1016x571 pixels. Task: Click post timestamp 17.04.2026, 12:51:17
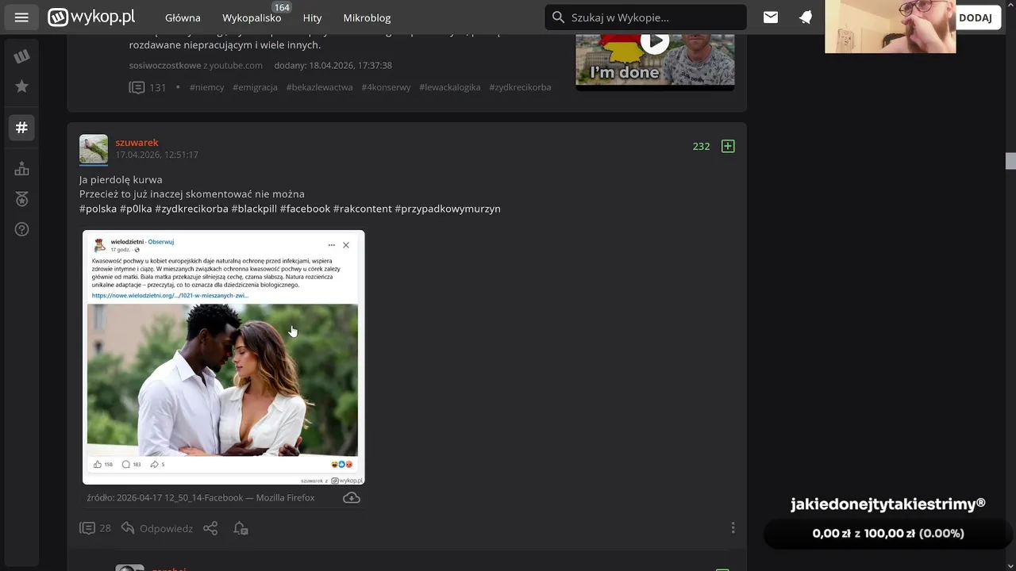(156, 155)
